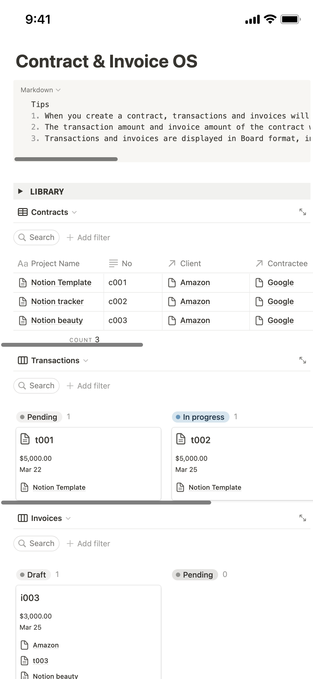Open the Notion Template project link
Viewport: 313px width, 679px height.
pyautogui.click(x=61, y=282)
